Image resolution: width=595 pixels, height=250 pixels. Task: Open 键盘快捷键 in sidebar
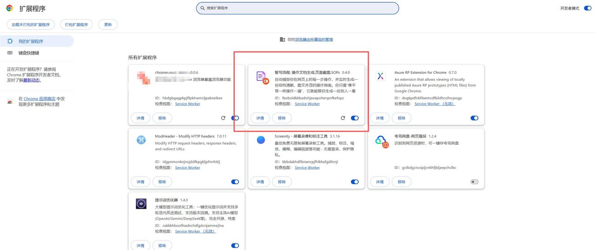coord(37,53)
